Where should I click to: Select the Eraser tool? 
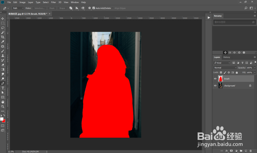point(3,65)
